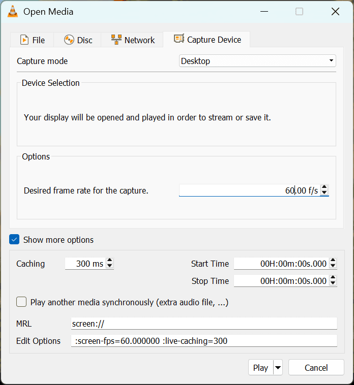Uncheck Show more options checkbox

(14, 240)
